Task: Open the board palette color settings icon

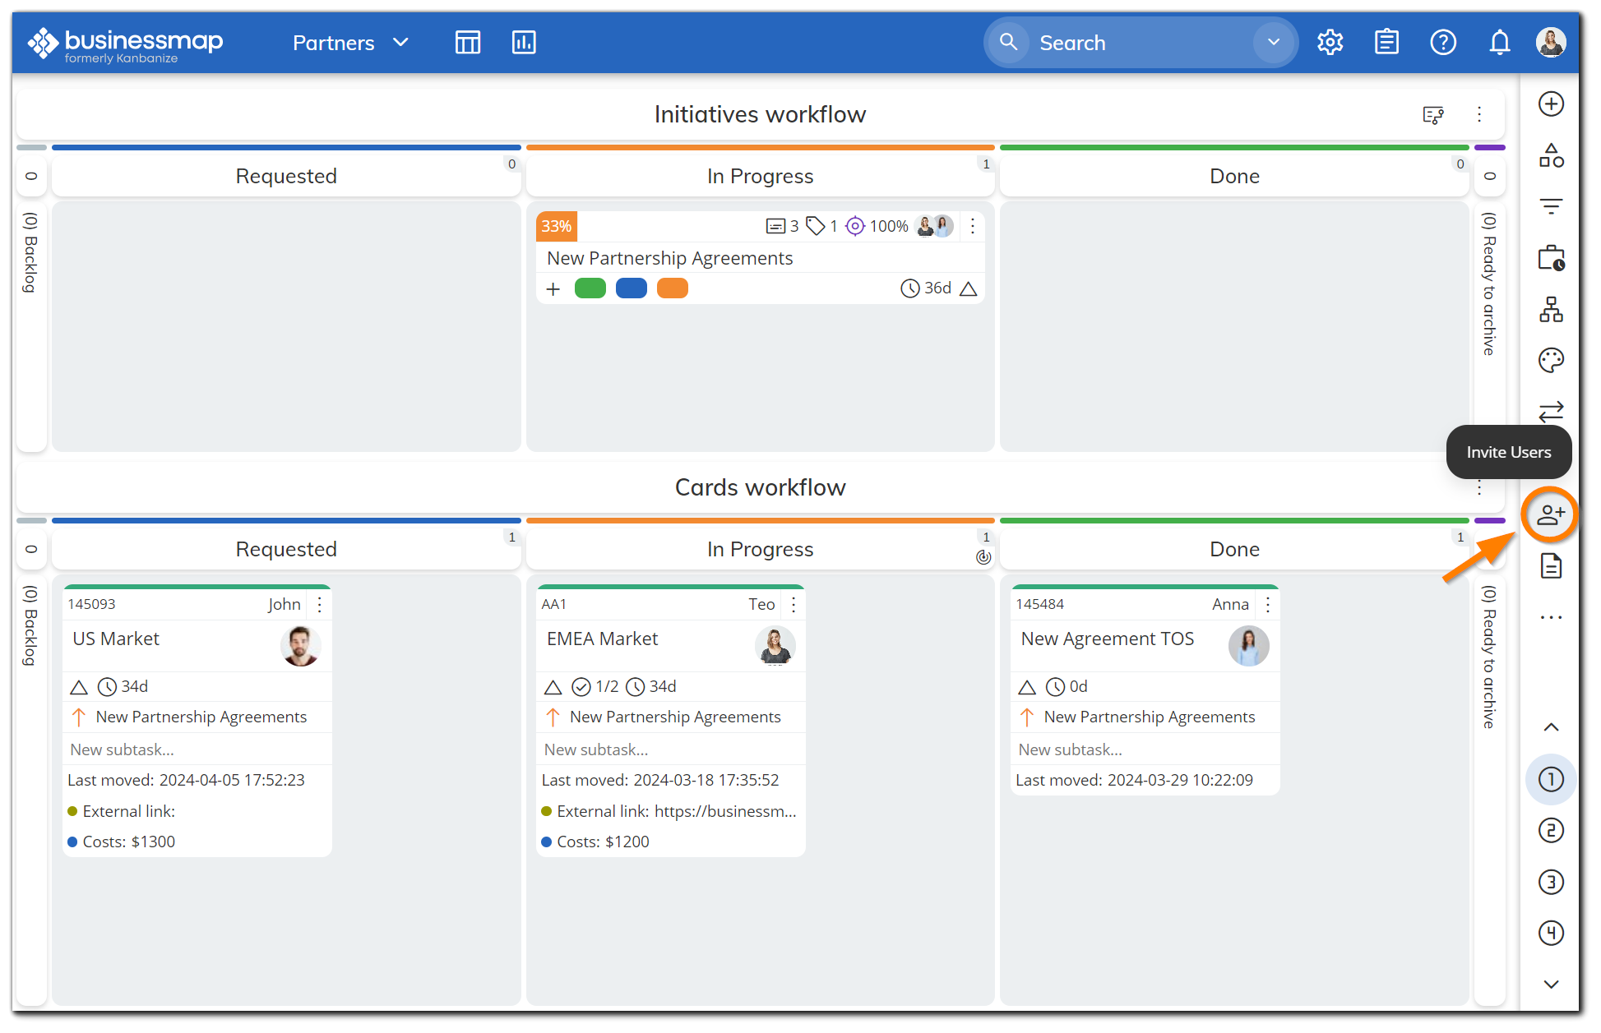Action: [1550, 360]
